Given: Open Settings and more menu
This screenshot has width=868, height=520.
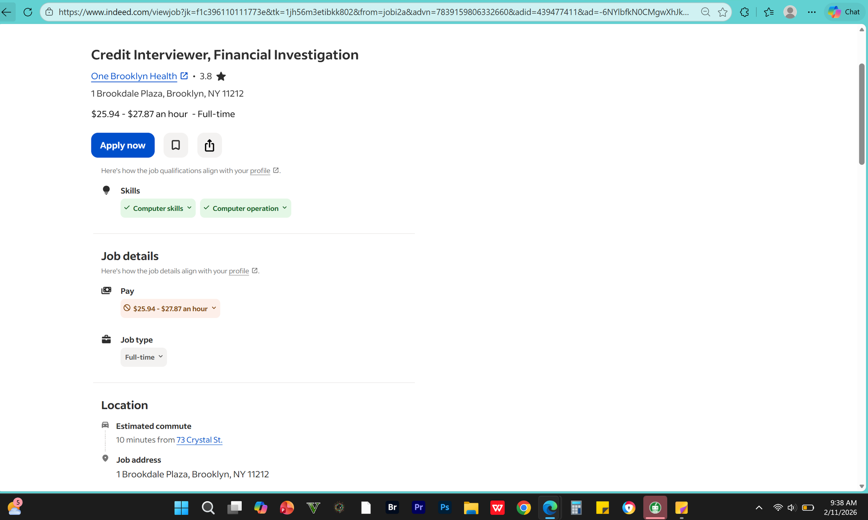Looking at the screenshot, I should [x=811, y=12].
